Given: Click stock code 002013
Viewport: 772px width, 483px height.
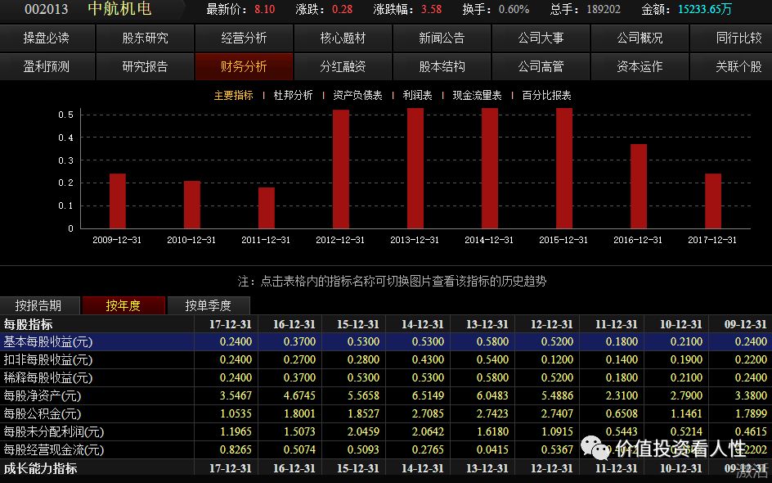Looking at the screenshot, I should point(47,9).
